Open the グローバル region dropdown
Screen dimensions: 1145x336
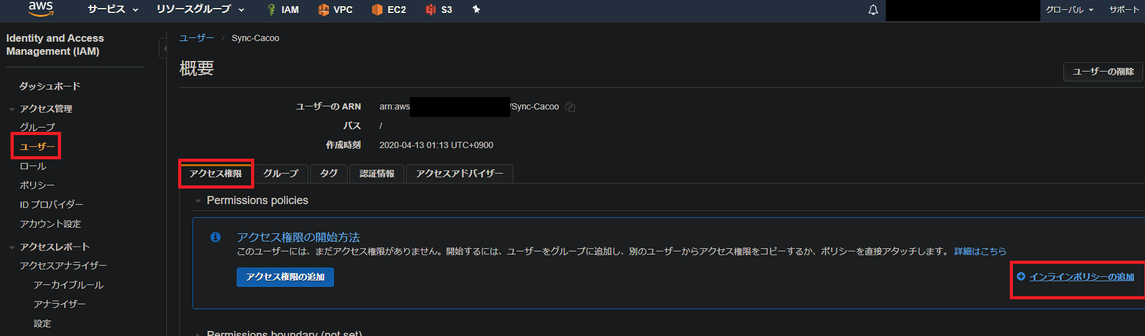coord(1069,10)
